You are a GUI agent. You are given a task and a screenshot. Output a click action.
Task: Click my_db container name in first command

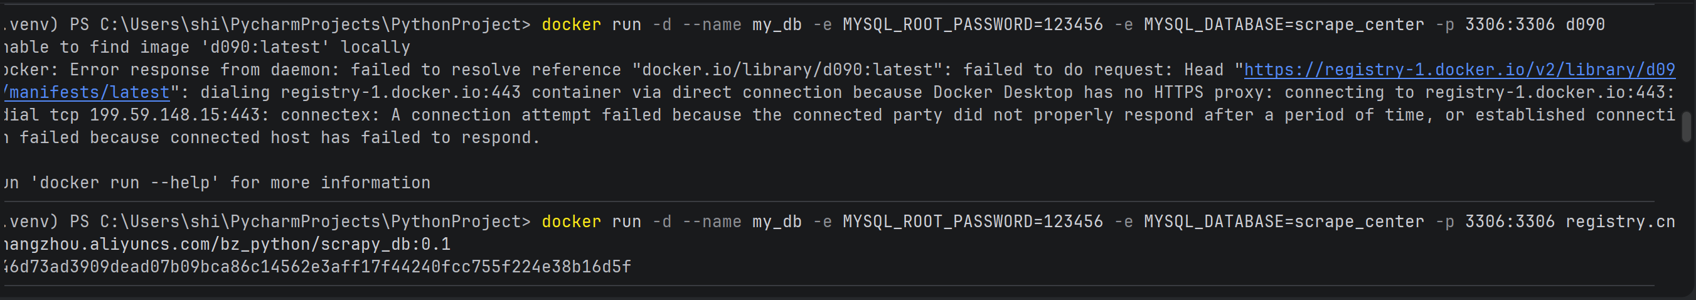point(777,24)
